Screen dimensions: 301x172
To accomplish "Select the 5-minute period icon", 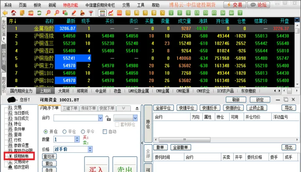I will click(188, 13).
